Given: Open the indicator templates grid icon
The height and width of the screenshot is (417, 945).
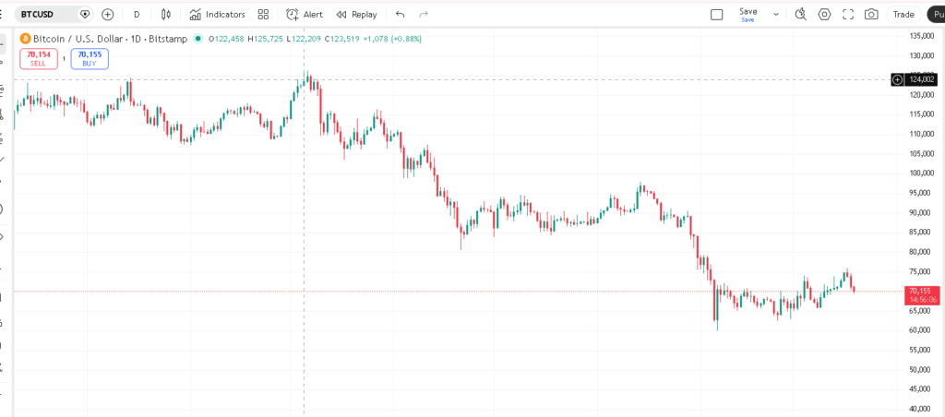Looking at the screenshot, I should click(x=263, y=14).
